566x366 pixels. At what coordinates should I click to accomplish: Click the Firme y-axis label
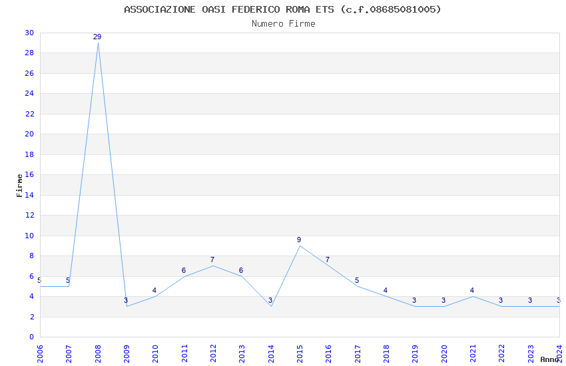point(19,186)
